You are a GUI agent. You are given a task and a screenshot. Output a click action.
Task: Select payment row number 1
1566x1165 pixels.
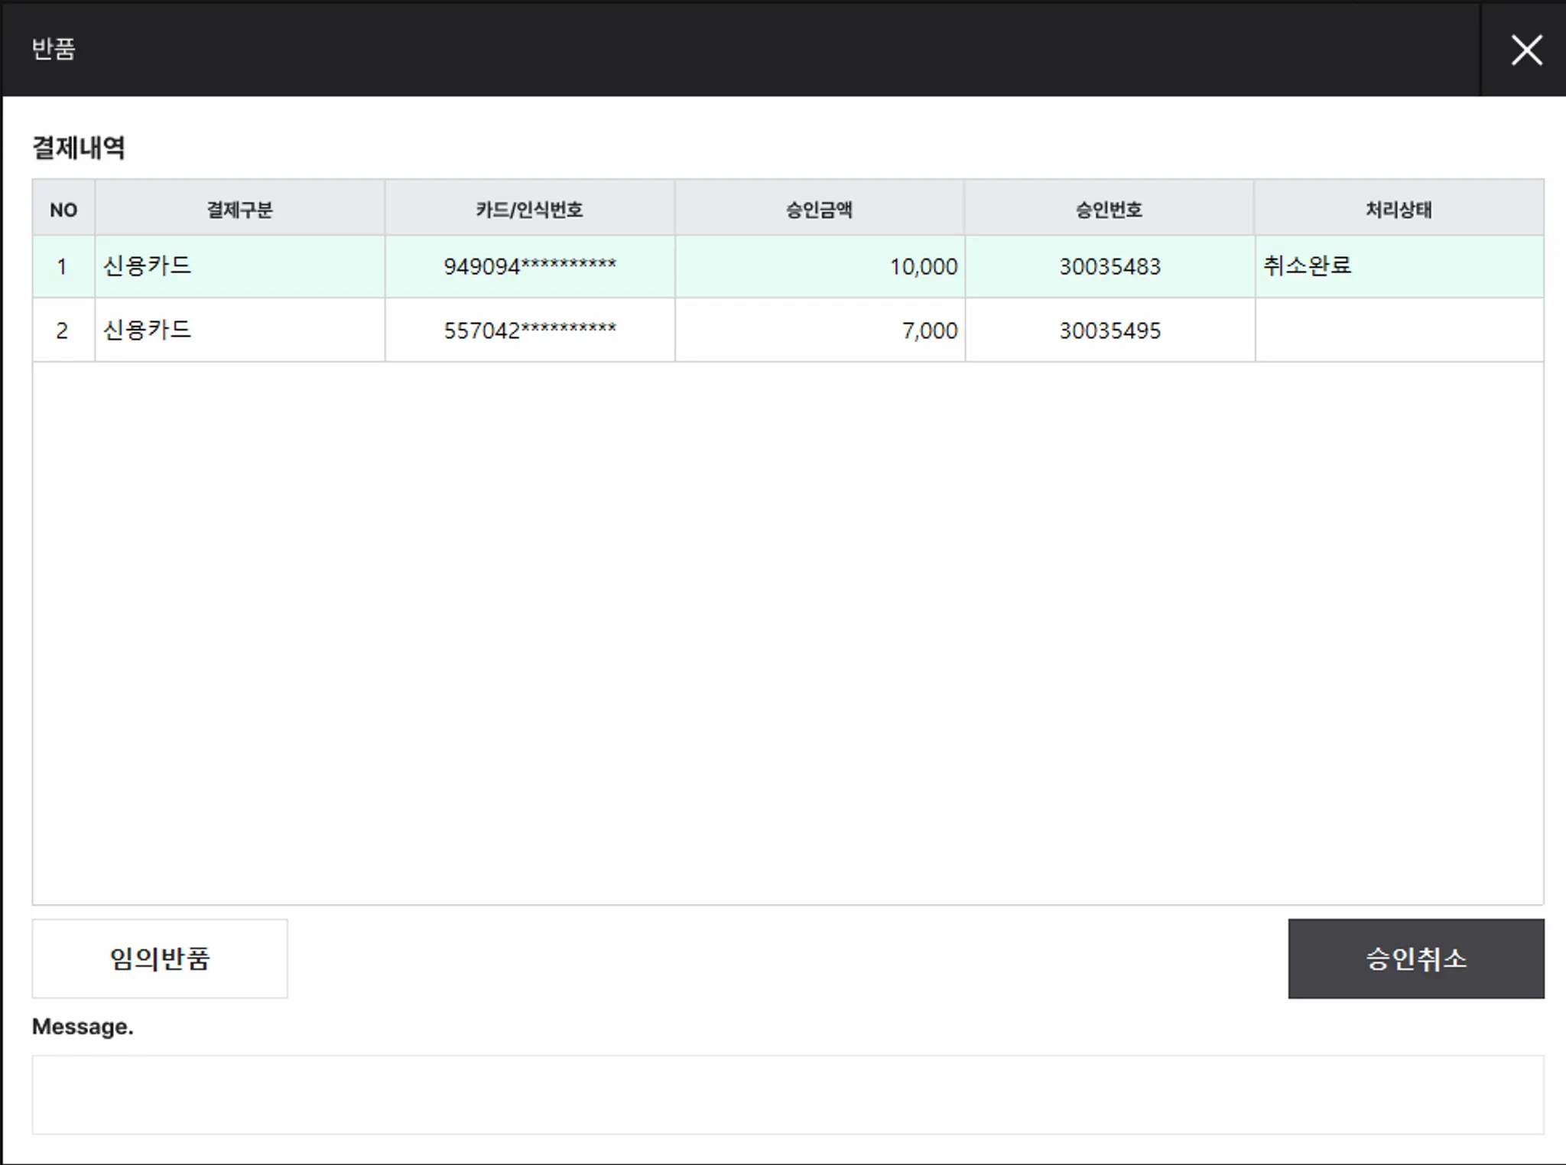63,266
